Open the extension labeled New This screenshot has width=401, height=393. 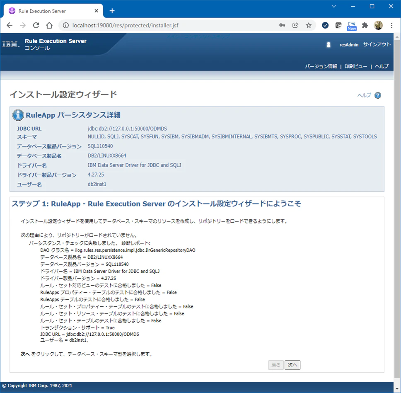352,26
